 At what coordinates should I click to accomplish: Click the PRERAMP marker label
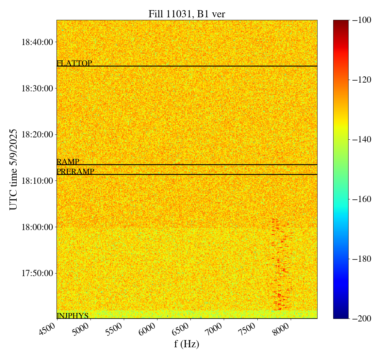(75, 171)
